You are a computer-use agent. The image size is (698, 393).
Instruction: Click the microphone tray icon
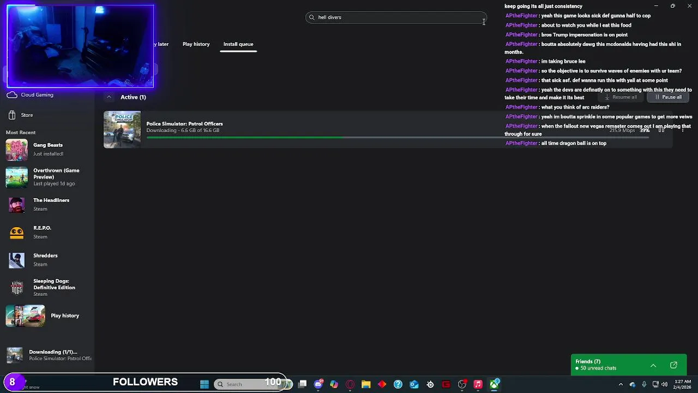pyautogui.click(x=644, y=384)
